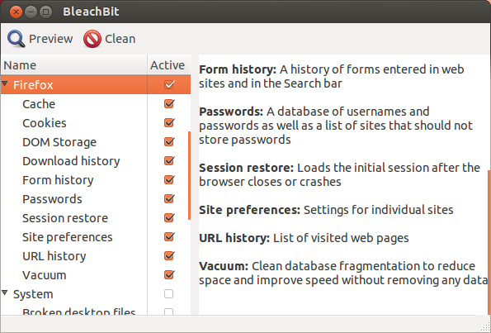491x333 pixels.
Task: Click the Preview button label
Action: (51, 39)
